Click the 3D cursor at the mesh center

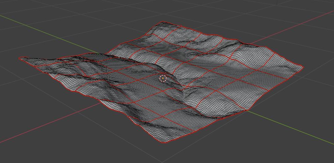coord(163,78)
